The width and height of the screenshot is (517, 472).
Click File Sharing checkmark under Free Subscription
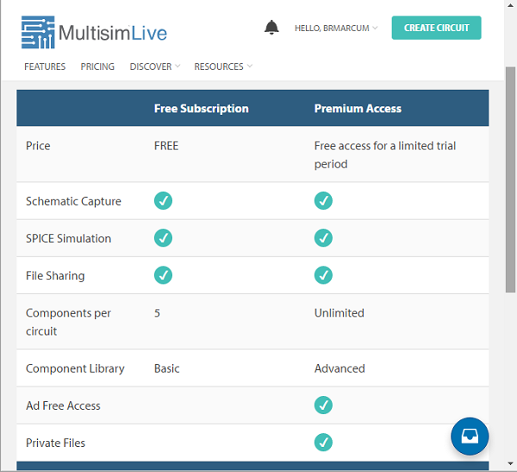[163, 275]
